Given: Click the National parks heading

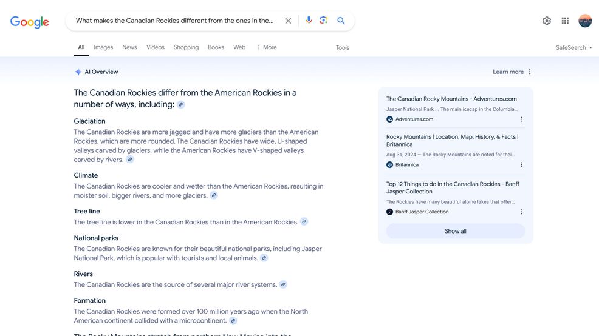Looking at the screenshot, I should [x=96, y=238].
